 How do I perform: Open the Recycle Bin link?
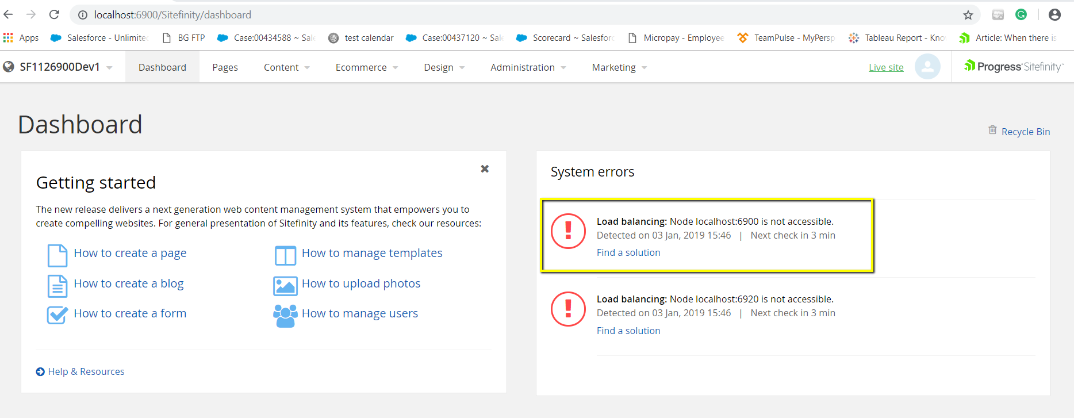(1026, 132)
